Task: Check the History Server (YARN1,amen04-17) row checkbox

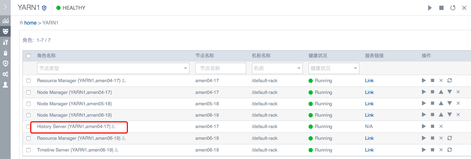Action: 29,127
